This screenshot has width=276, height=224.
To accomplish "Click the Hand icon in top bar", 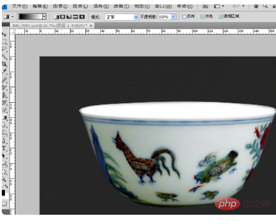I will (256, 6).
